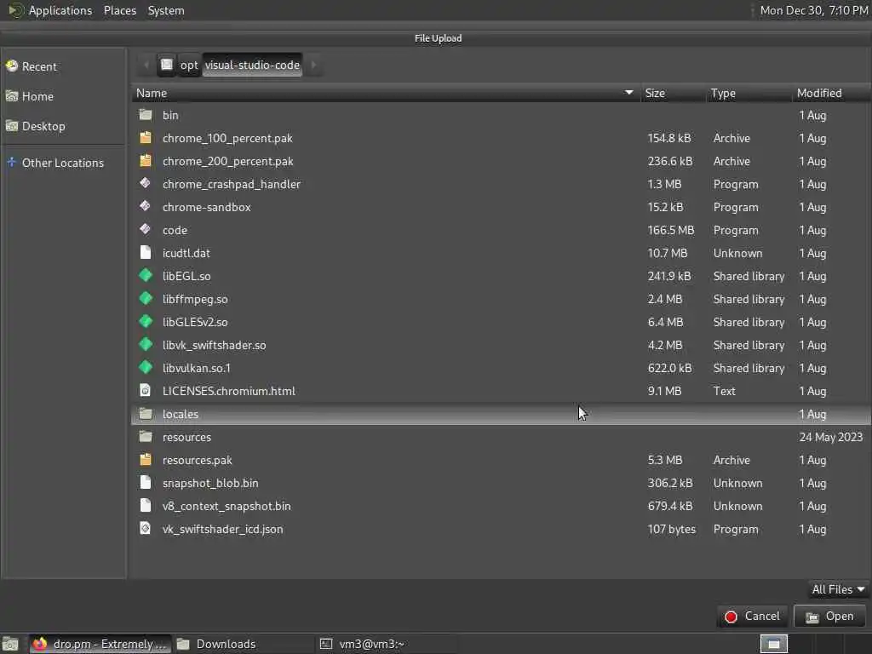Image resolution: width=872 pixels, height=654 pixels.
Task: Open the resources folder icon
Action: coord(146,437)
